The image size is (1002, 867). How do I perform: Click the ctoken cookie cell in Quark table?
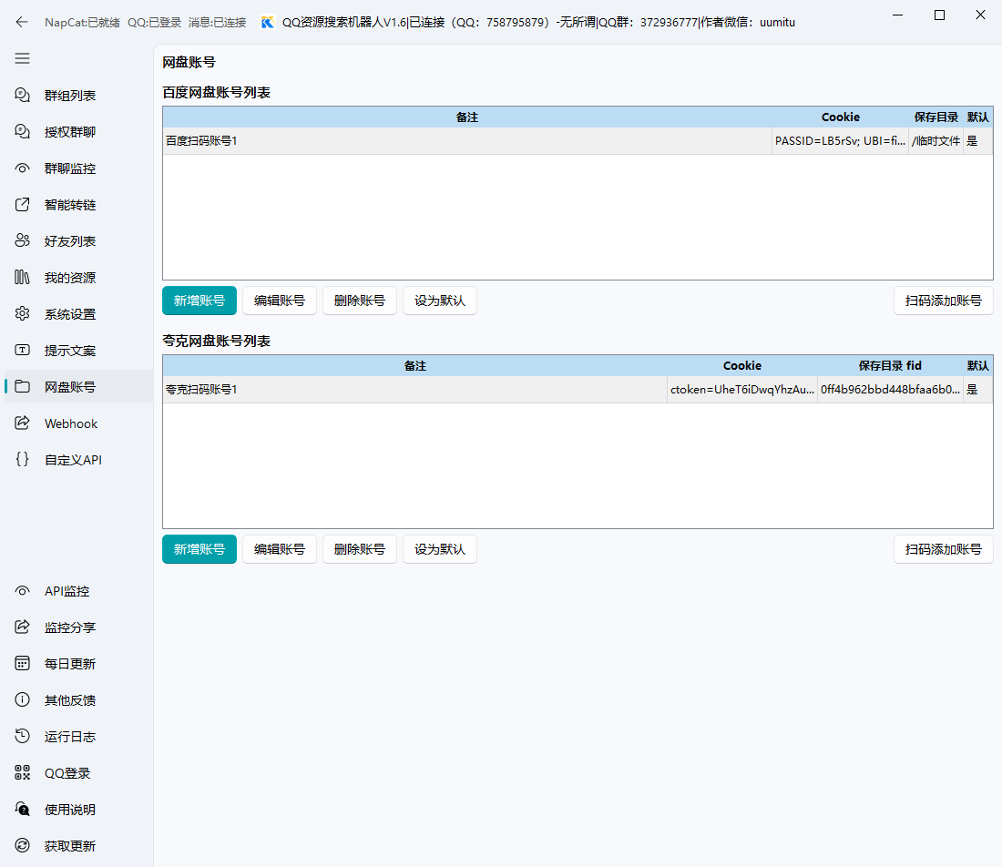(741, 389)
